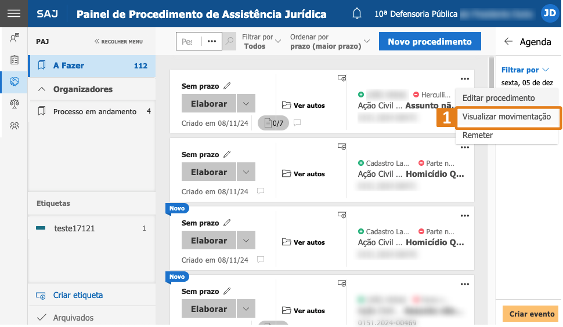Open the Ordenar por prazo dropdown
563x327 pixels.
pyautogui.click(x=330, y=42)
